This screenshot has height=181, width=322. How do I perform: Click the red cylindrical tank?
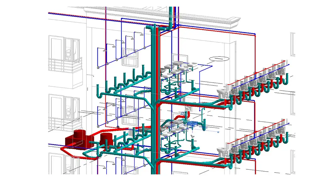(106, 138)
